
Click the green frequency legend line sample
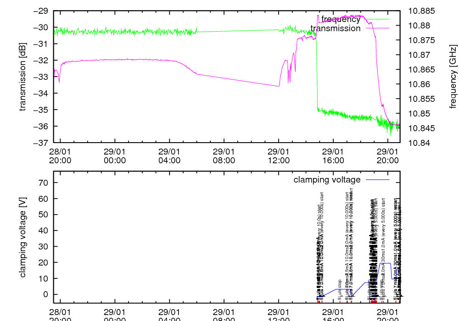click(x=376, y=19)
